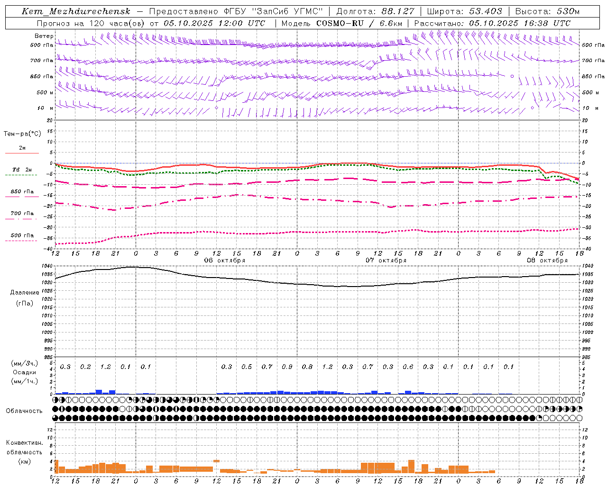Click the Давление panel label
Viewport: 607px width, 485px height.
[25, 293]
